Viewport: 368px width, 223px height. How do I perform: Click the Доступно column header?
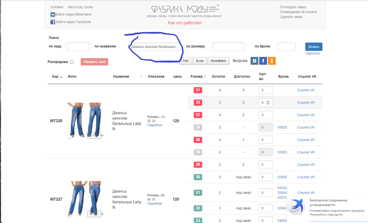point(242,77)
